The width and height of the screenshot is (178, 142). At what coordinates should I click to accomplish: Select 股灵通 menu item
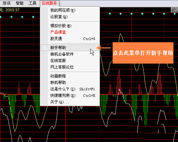click(x=70, y=39)
